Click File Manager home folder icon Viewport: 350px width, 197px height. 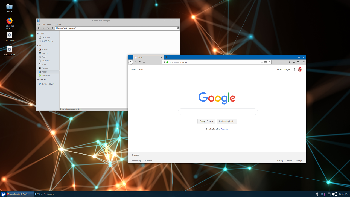(x=52, y=28)
